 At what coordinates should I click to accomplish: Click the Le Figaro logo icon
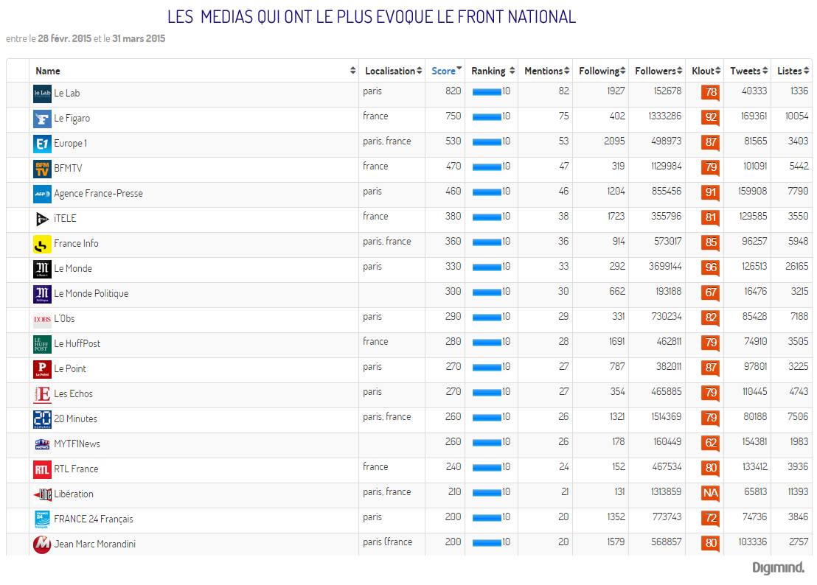pyautogui.click(x=42, y=119)
